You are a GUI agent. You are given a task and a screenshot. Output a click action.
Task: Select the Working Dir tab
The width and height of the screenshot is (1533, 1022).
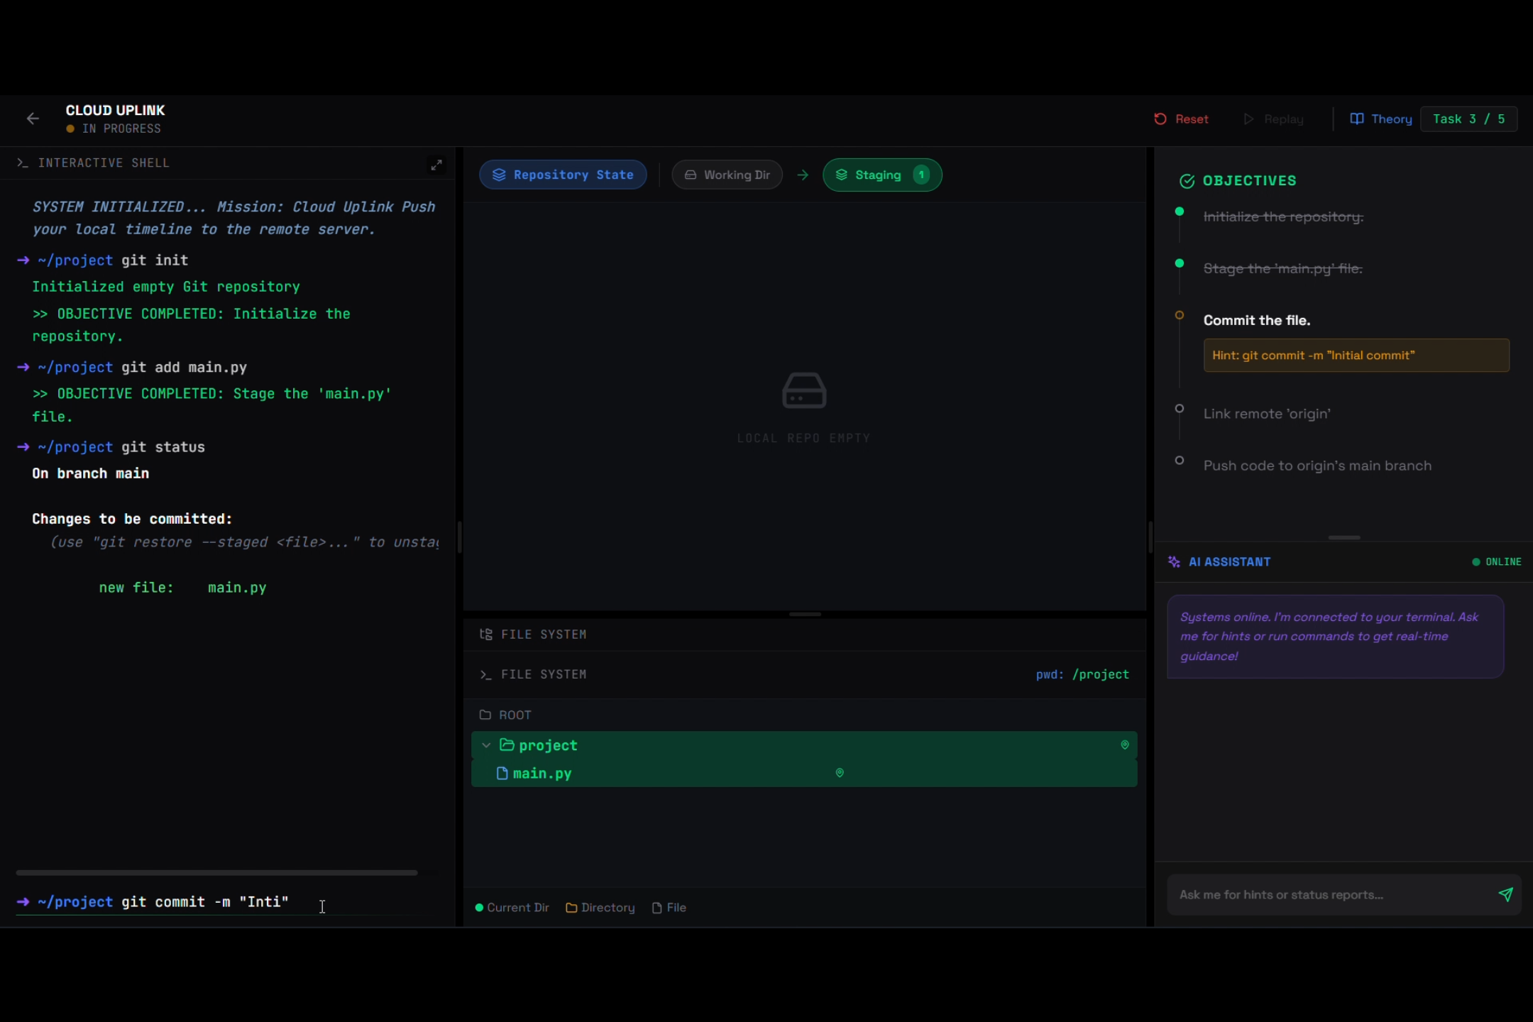point(727,175)
